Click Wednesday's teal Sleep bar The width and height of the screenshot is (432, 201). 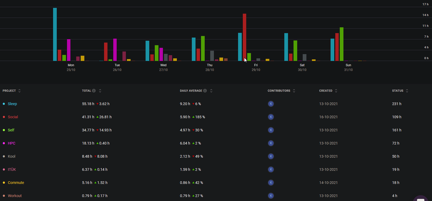147,51
